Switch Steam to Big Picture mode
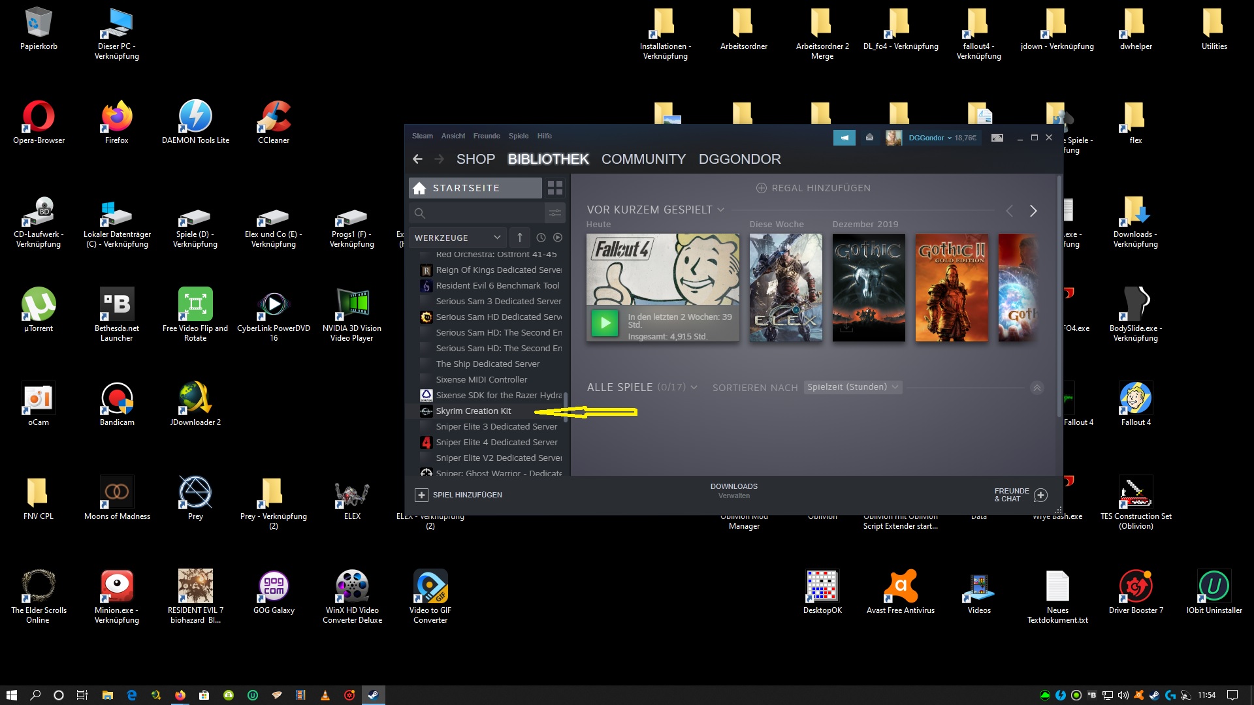The height and width of the screenshot is (705, 1254). click(x=997, y=138)
